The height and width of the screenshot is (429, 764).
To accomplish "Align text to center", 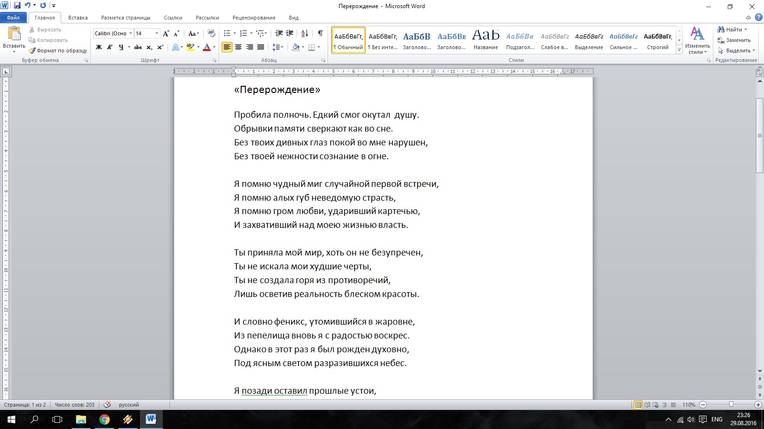I will 238,47.
